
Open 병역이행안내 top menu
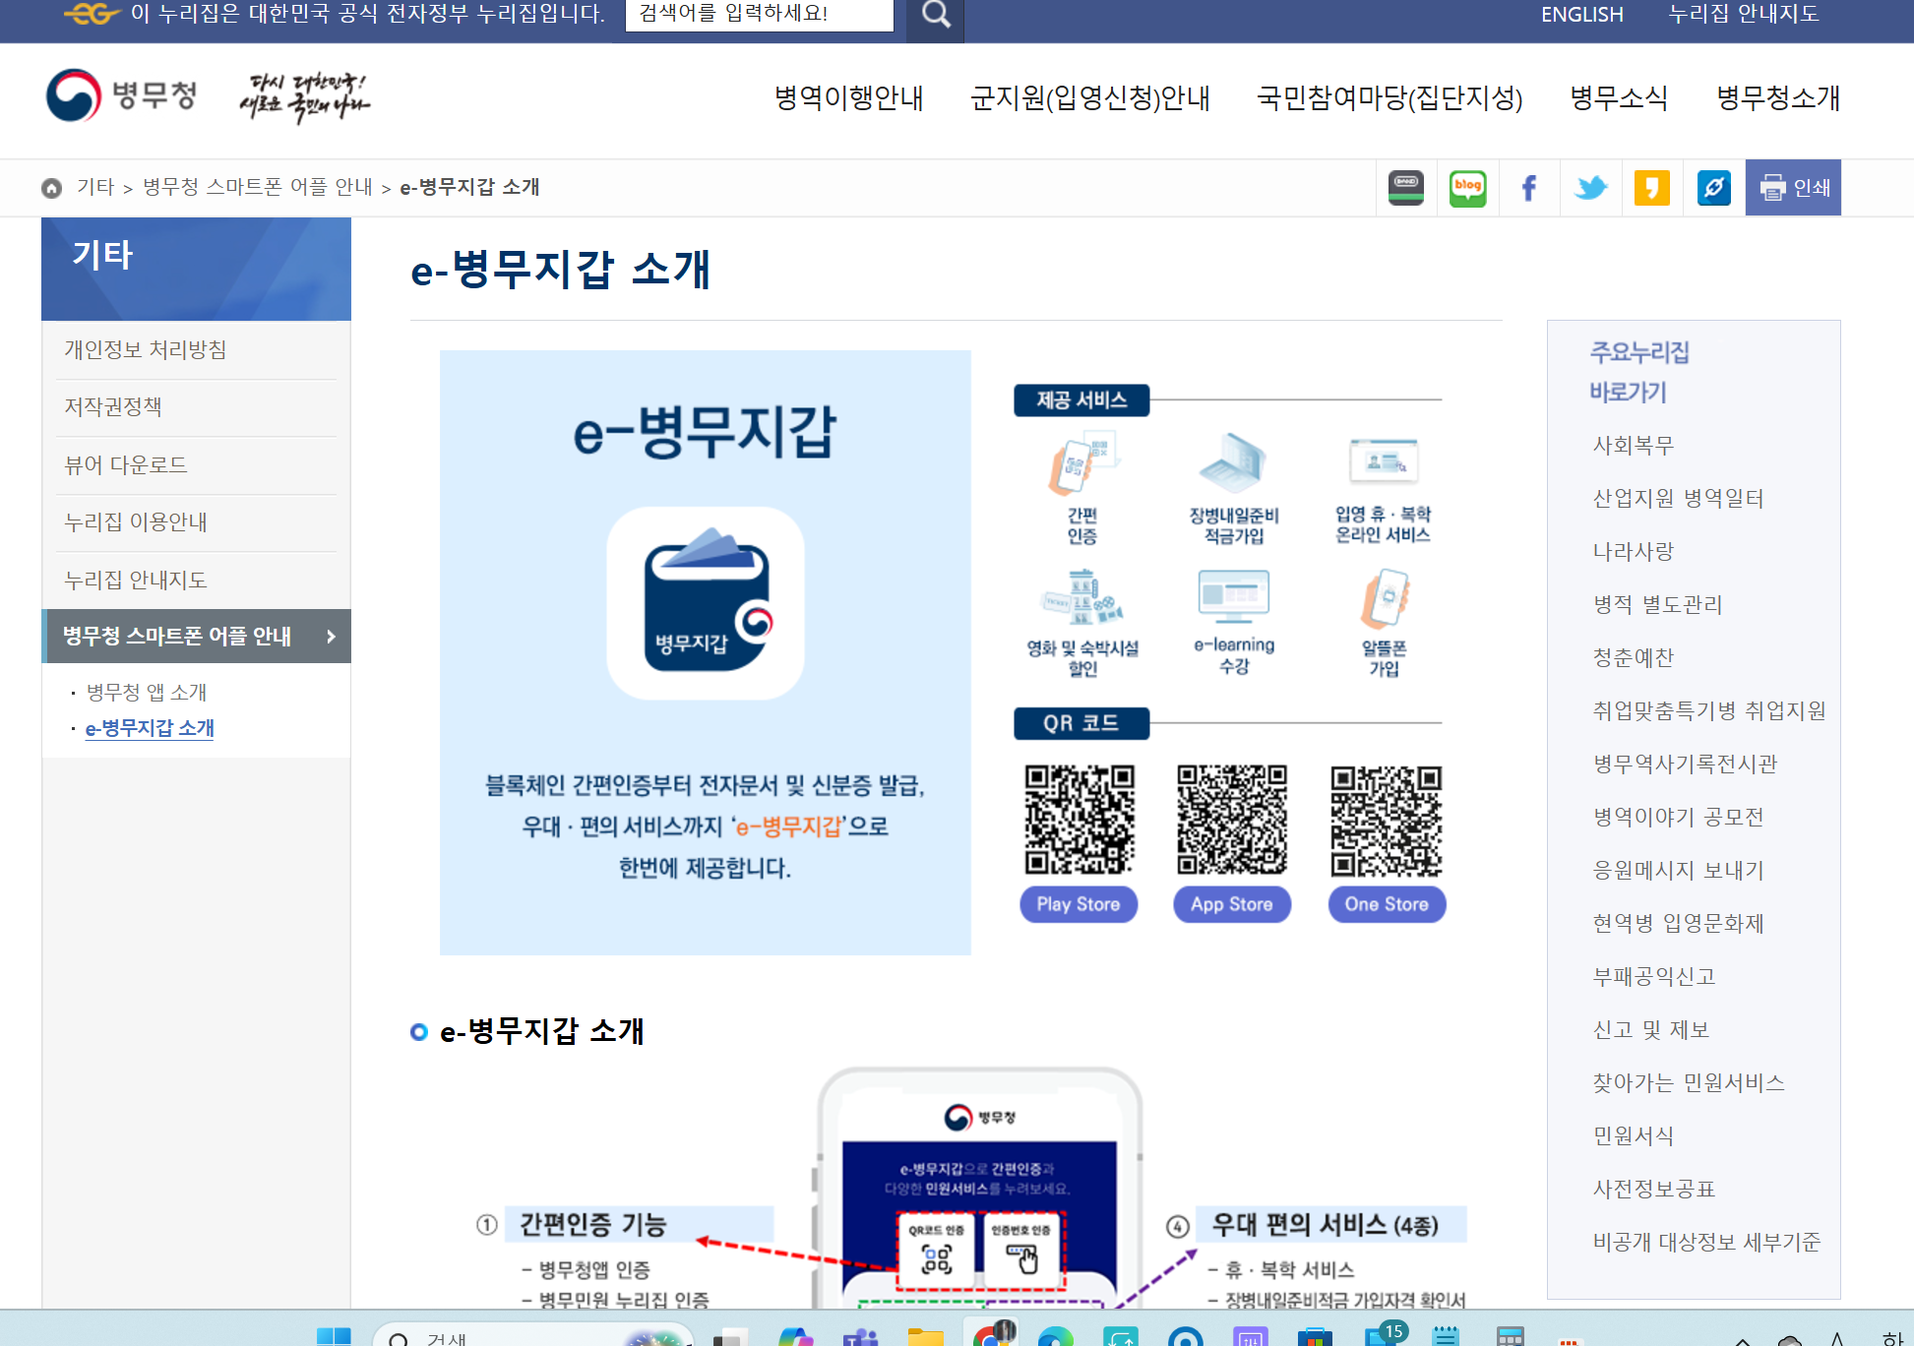[x=848, y=97]
